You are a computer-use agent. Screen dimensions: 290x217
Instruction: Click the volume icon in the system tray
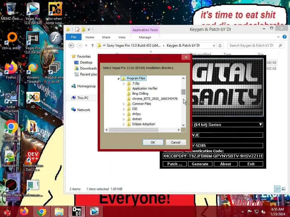[263, 212]
